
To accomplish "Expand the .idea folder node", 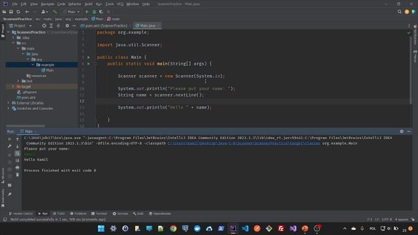I will pyautogui.click(x=13, y=38).
